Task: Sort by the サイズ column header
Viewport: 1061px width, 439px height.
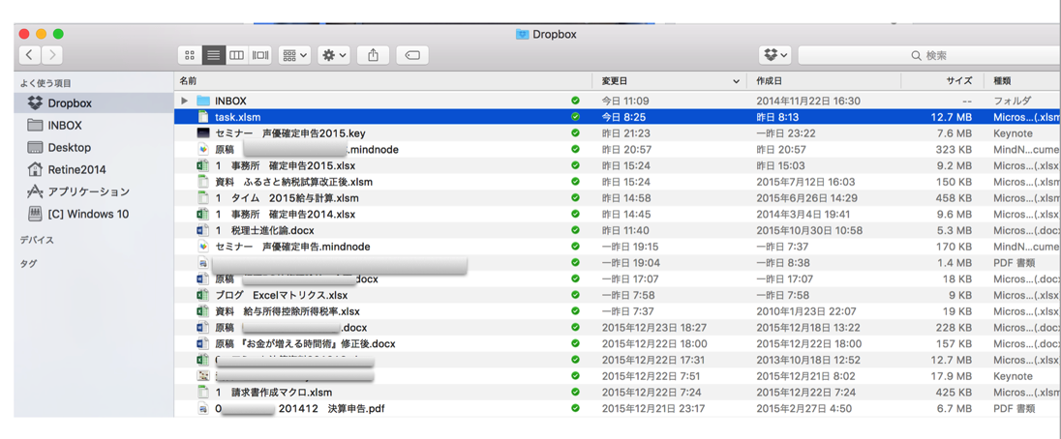Action: point(942,81)
